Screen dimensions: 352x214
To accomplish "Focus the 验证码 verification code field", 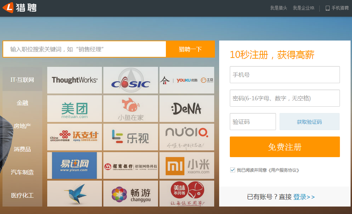I will click(x=253, y=122).
